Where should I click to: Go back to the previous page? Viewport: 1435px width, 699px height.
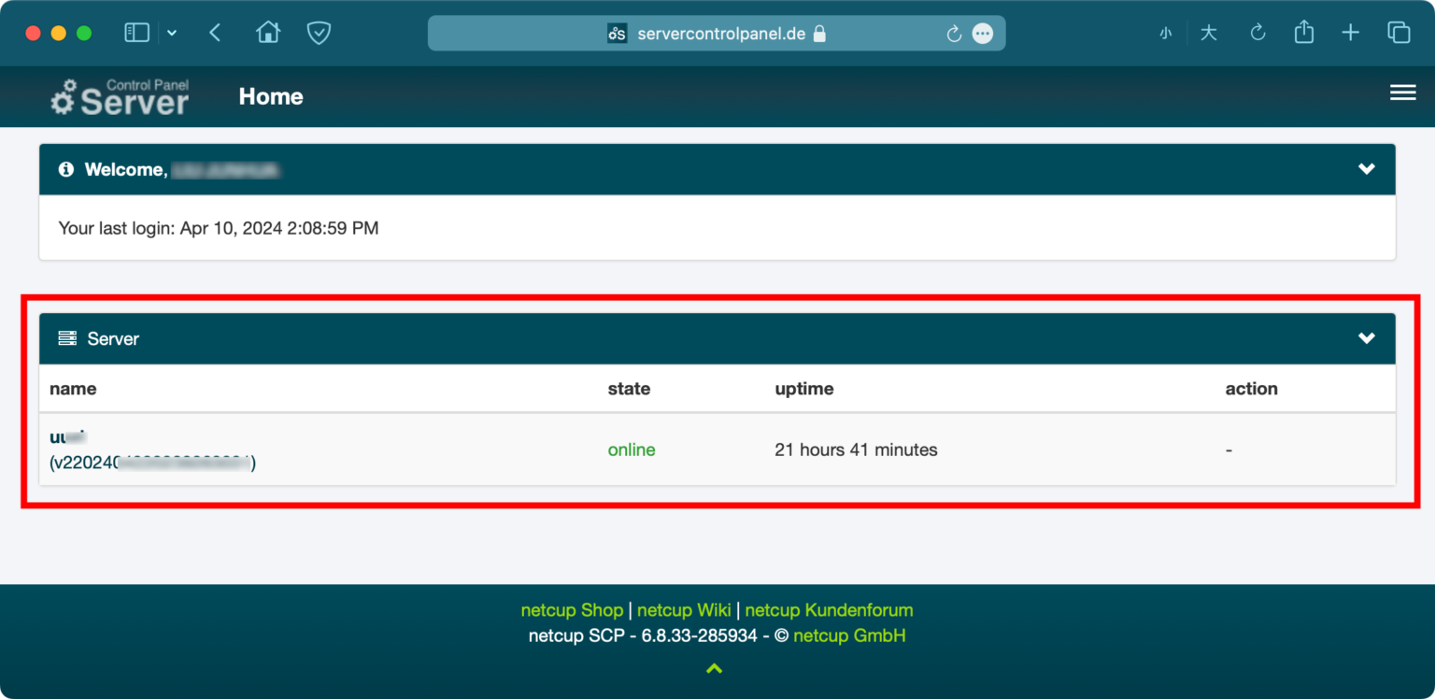[215, 33]
